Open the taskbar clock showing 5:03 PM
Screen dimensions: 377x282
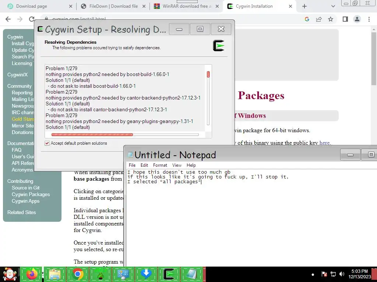coord(360,274)
